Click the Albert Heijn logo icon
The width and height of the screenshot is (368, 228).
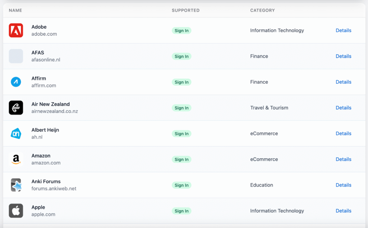click(x=16, y=134)
